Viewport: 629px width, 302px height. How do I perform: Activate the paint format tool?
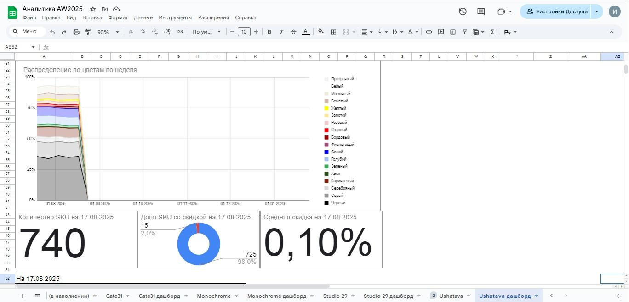[88, 32]
